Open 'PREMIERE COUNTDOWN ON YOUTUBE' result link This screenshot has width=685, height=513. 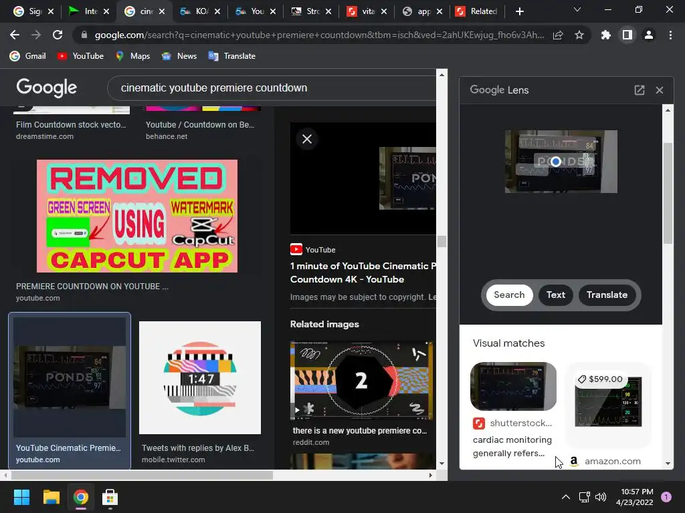[x=92, y=287]
